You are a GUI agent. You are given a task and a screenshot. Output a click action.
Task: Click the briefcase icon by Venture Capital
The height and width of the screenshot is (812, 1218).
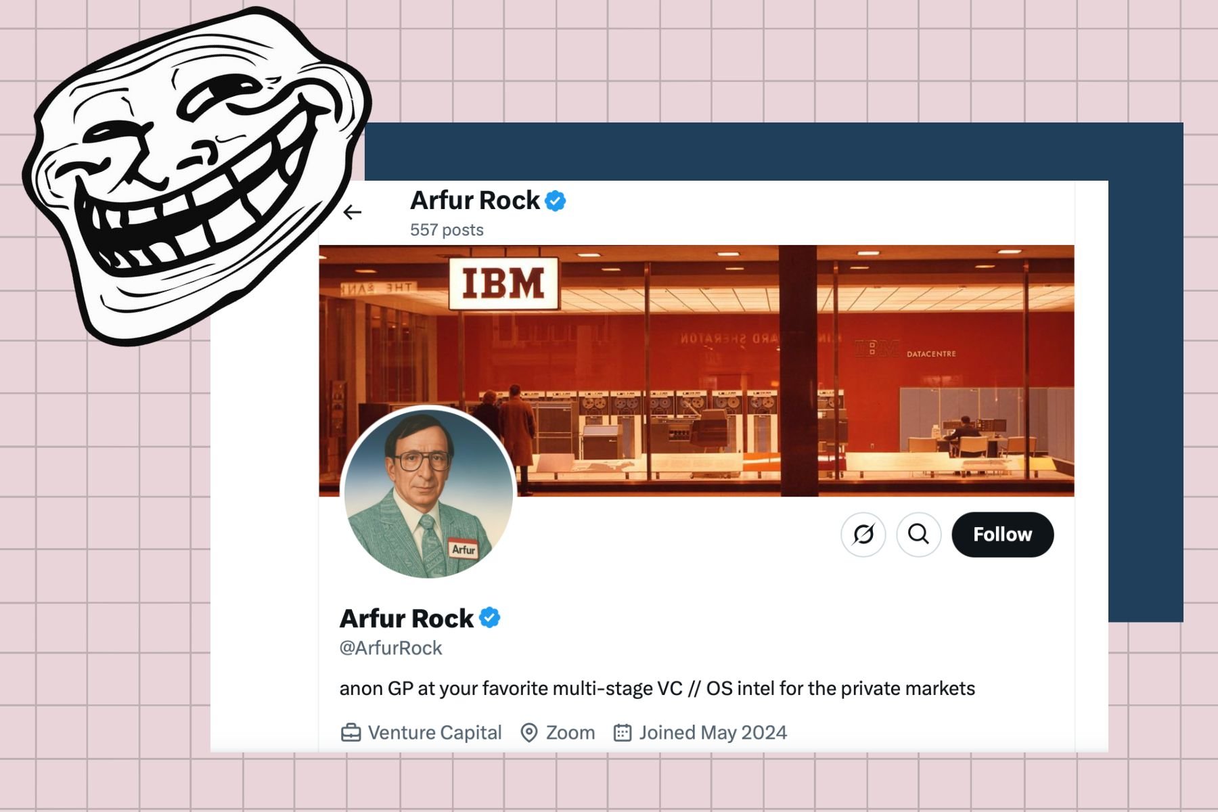[351, 733]
